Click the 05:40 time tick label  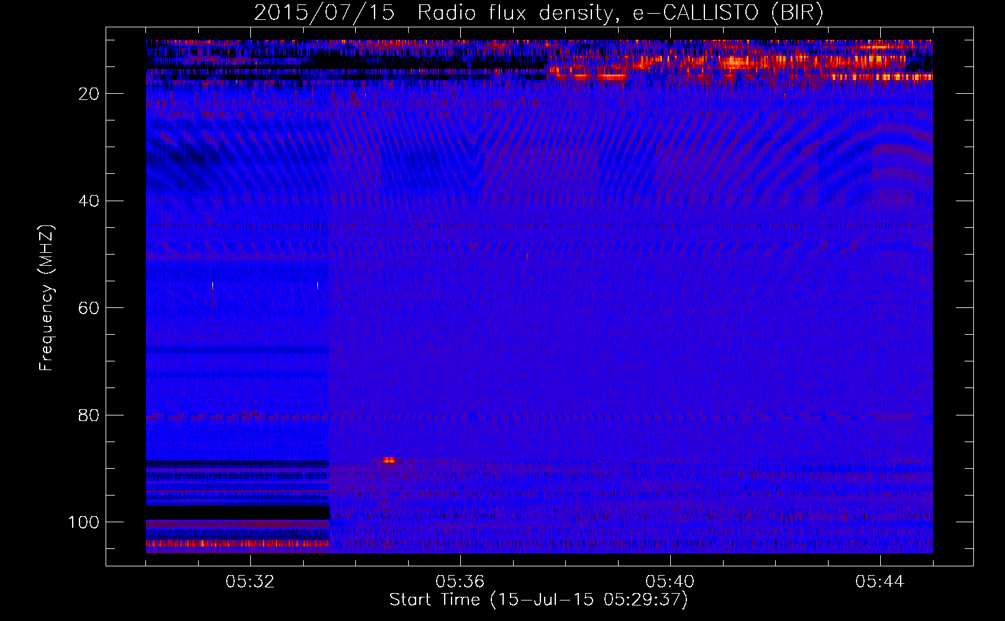670,582
